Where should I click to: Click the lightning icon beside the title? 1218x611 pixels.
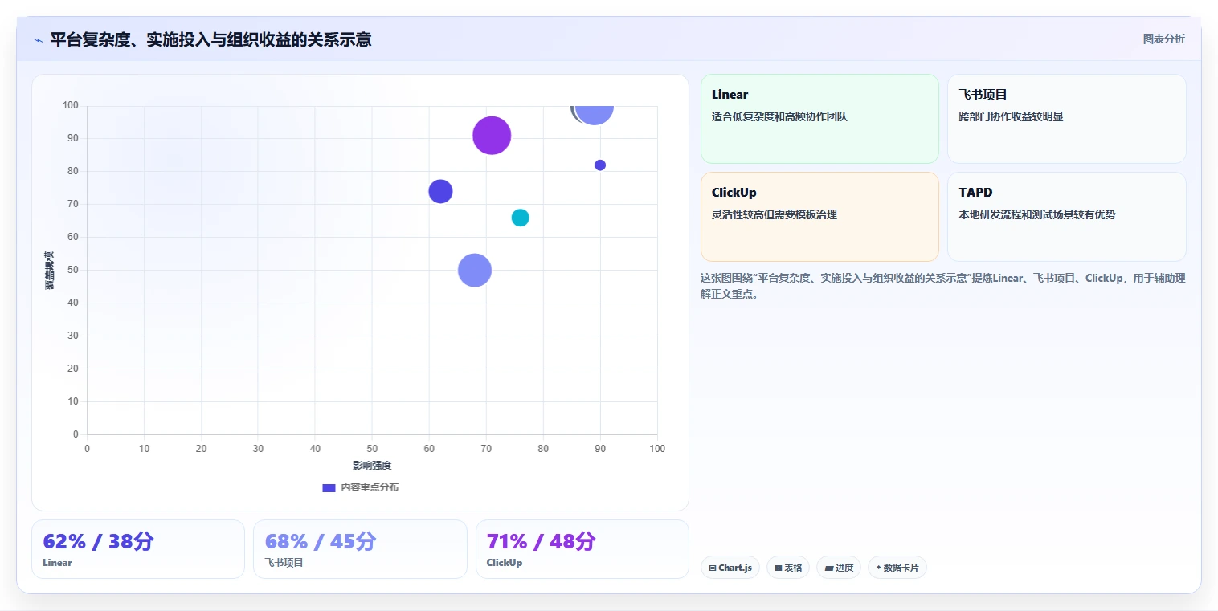coord(39,40)
